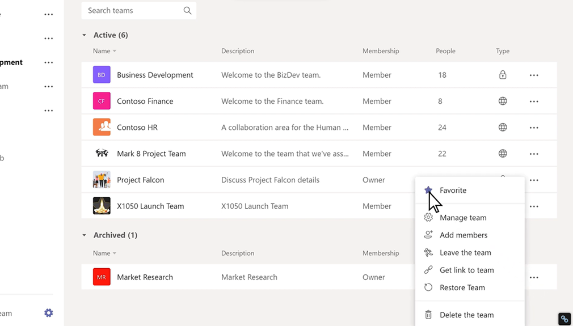The width and height of the screenshot is (573, 326).
Task: Click 'Discuss Project Falcon details' description
Action: tap(271, 180)
